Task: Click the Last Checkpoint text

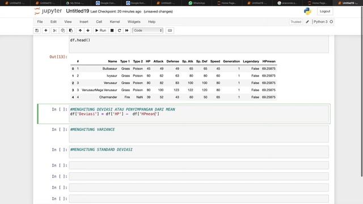Action: tap(116, 11)
